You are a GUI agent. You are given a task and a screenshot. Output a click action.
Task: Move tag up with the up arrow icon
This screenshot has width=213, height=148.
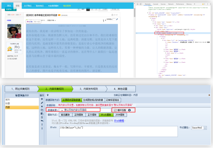pyautogui.click(x=42, y=125)
